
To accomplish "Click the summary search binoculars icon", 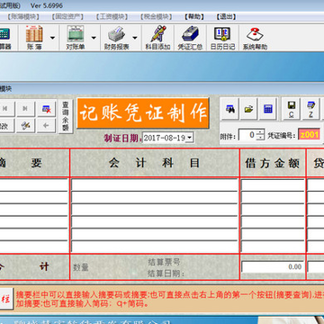I will 229,109.
